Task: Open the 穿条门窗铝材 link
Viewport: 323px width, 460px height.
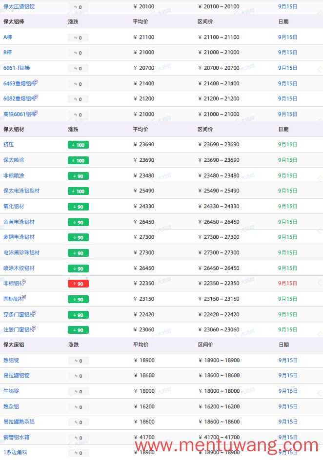Action: (x=20, y=314)
